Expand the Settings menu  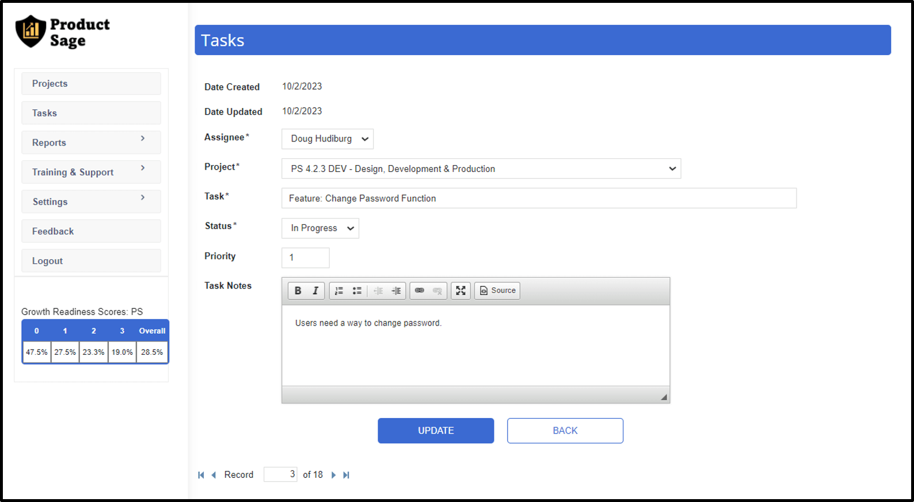pos(92,202)
